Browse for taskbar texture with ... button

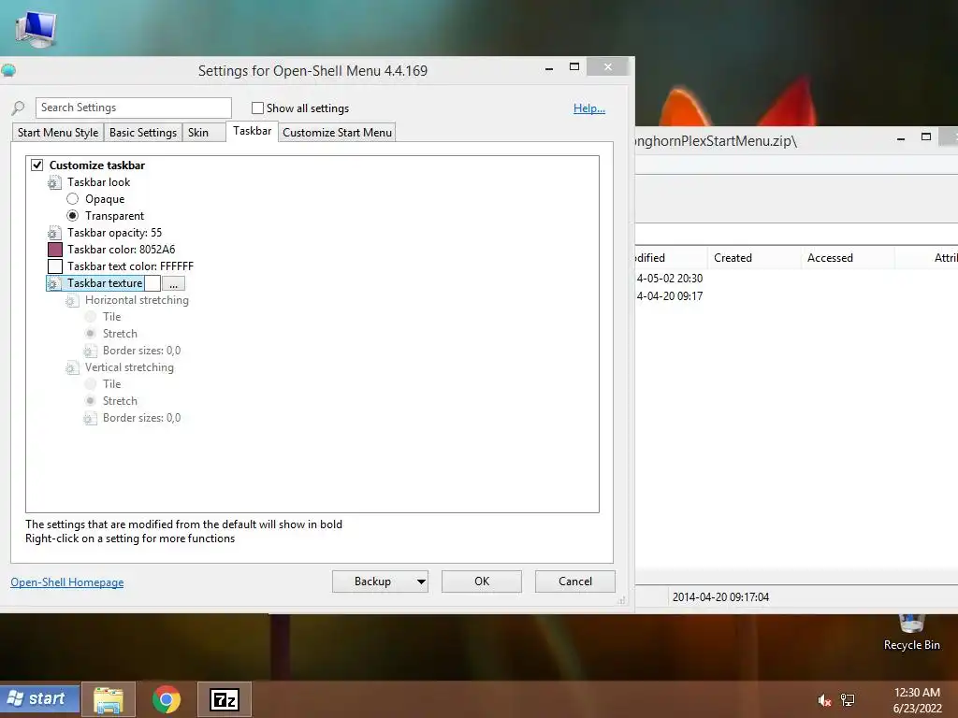tap(173, 284)
